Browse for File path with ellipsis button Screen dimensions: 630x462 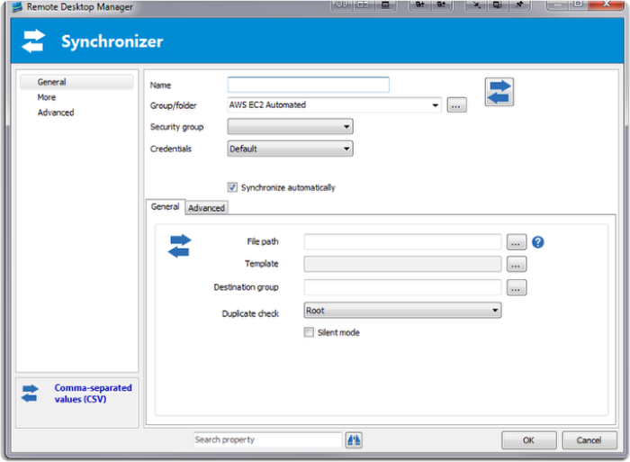(x=517, y=242)
